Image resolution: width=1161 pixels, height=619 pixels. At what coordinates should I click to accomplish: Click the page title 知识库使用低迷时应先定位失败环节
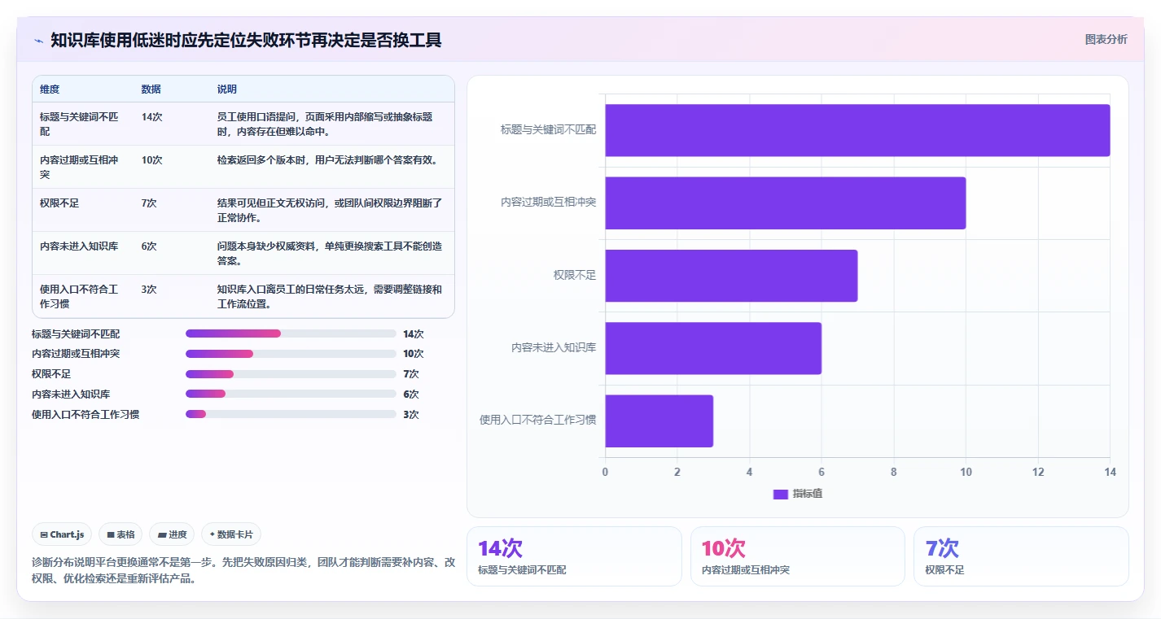[x=246, y=40]
